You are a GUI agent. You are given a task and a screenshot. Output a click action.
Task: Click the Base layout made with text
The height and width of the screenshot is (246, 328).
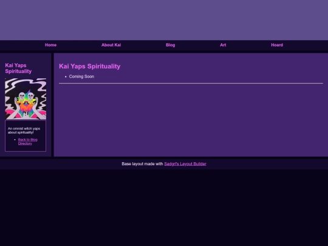point(142,164)
